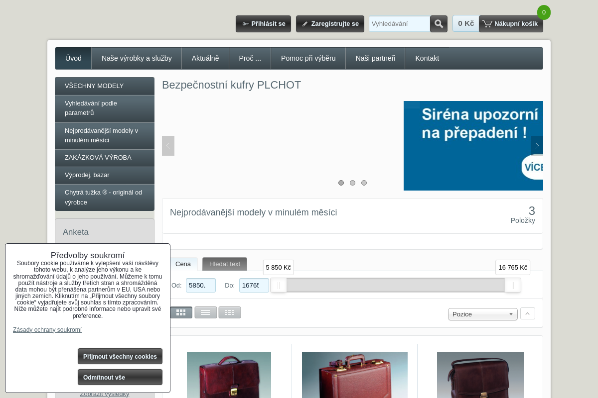Switch to list view layout

pyautogui.click(x=205, y=312)
